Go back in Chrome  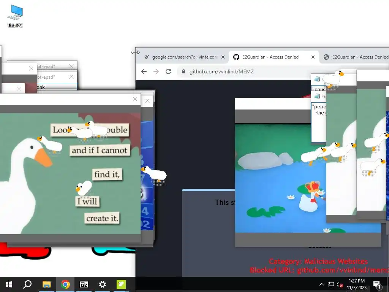coord(144,71)
